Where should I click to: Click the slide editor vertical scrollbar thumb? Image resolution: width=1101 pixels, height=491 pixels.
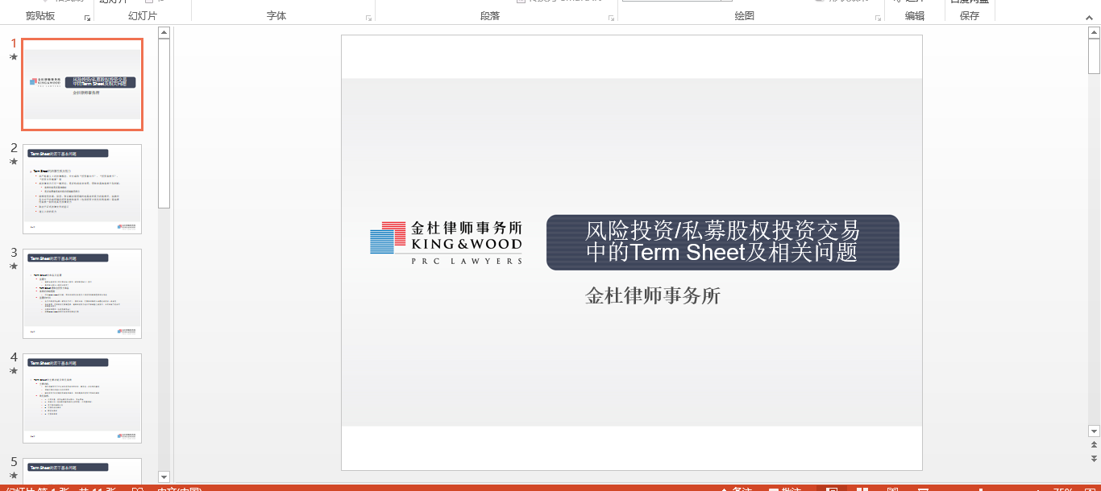point(1094,56)
